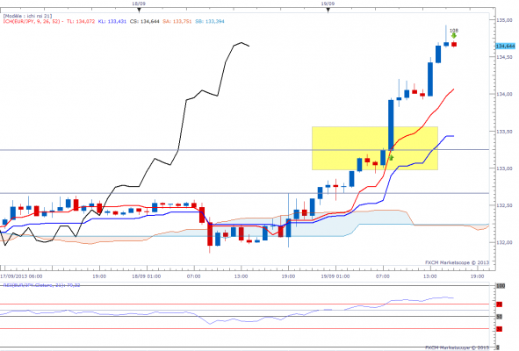Click the SB: 133,394 value
This screenshot has width=519, height=351.
(210, 22)
